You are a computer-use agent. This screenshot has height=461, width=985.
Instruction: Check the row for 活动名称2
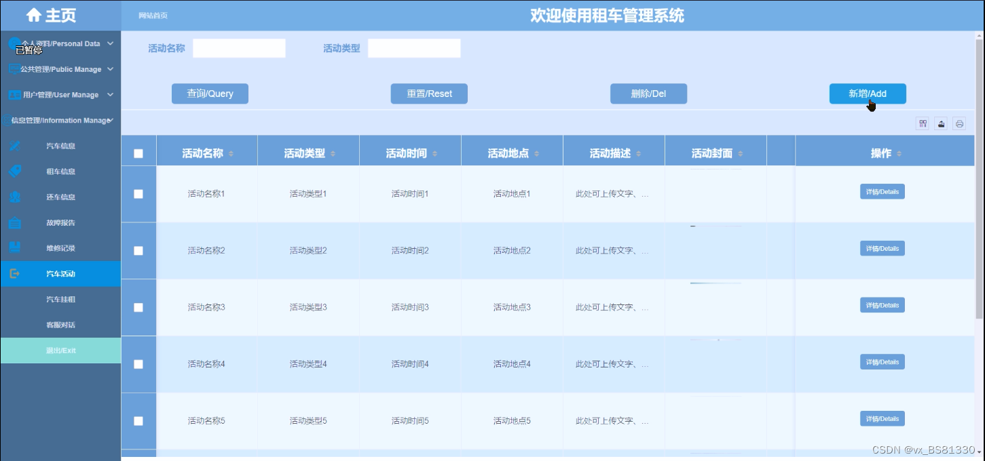[138, 251]
